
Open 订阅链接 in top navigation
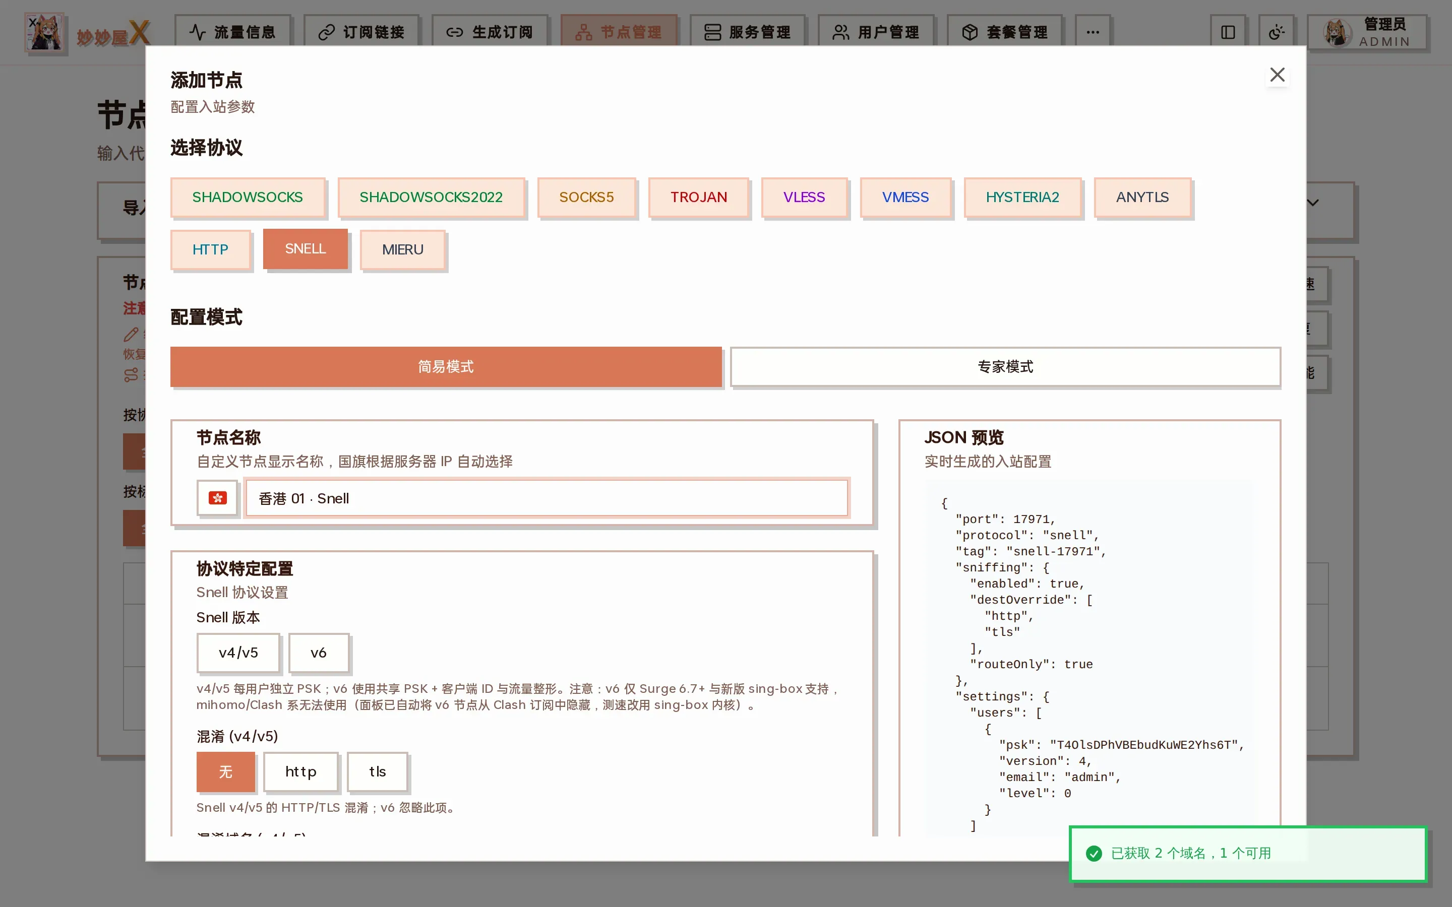point(361,32)
